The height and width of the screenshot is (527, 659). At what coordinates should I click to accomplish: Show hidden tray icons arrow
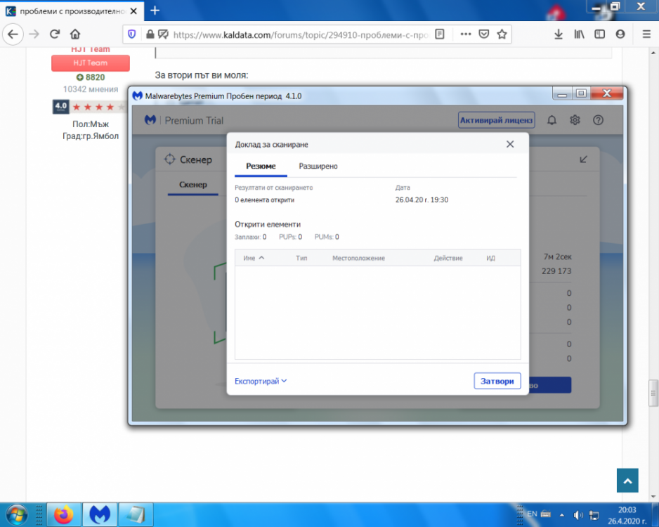562,515
